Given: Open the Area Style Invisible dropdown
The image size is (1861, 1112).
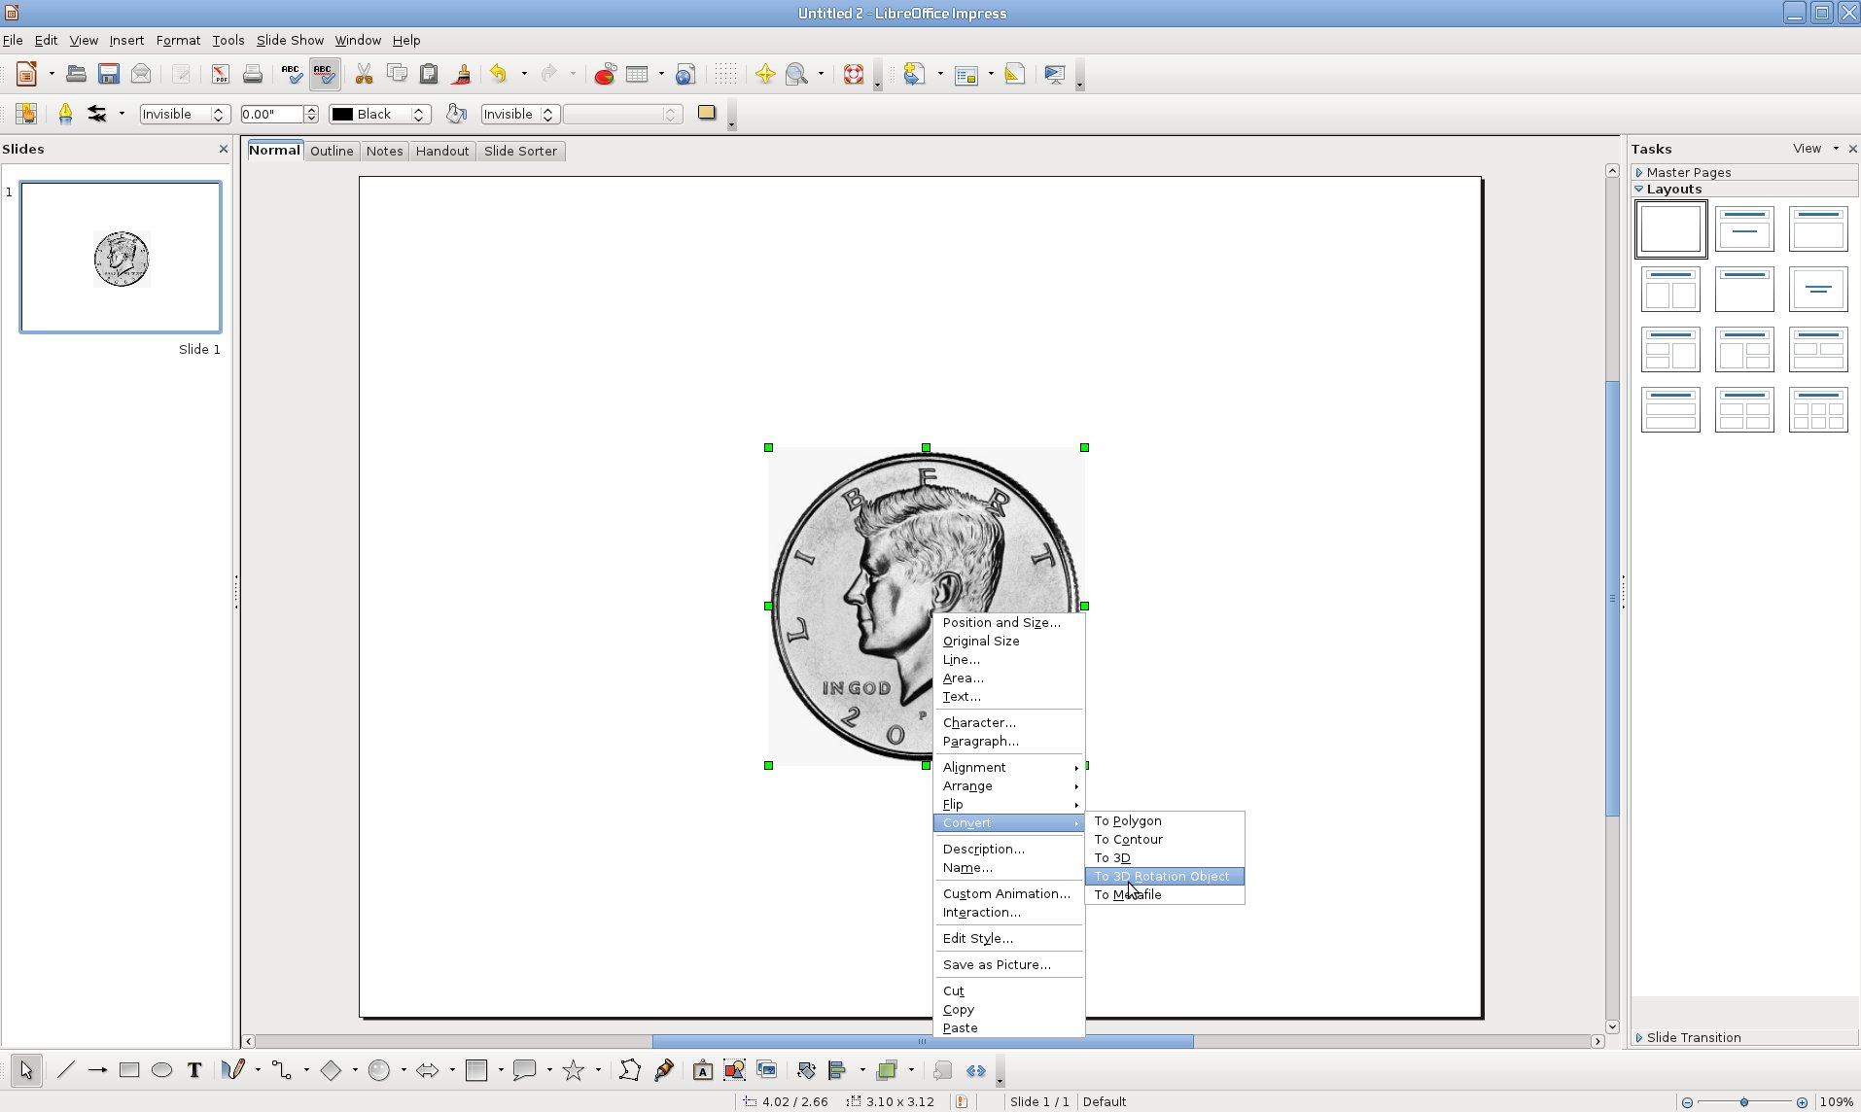Looking at the screenshot, I should (x=519, y=114).
